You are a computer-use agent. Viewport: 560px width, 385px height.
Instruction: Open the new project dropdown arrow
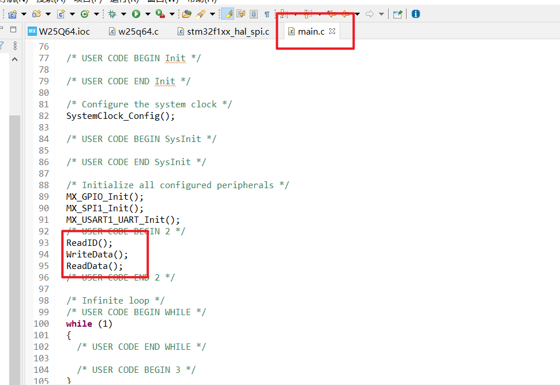pyautogui.click(x=24, y=14)
